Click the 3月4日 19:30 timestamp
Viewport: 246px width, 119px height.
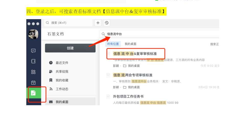(x=207, y=87)
